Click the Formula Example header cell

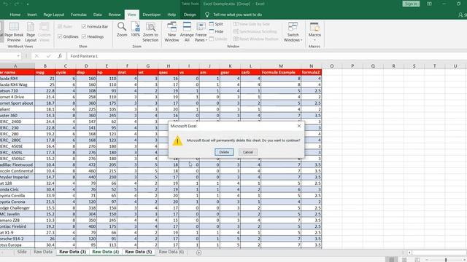click(281, 72)
